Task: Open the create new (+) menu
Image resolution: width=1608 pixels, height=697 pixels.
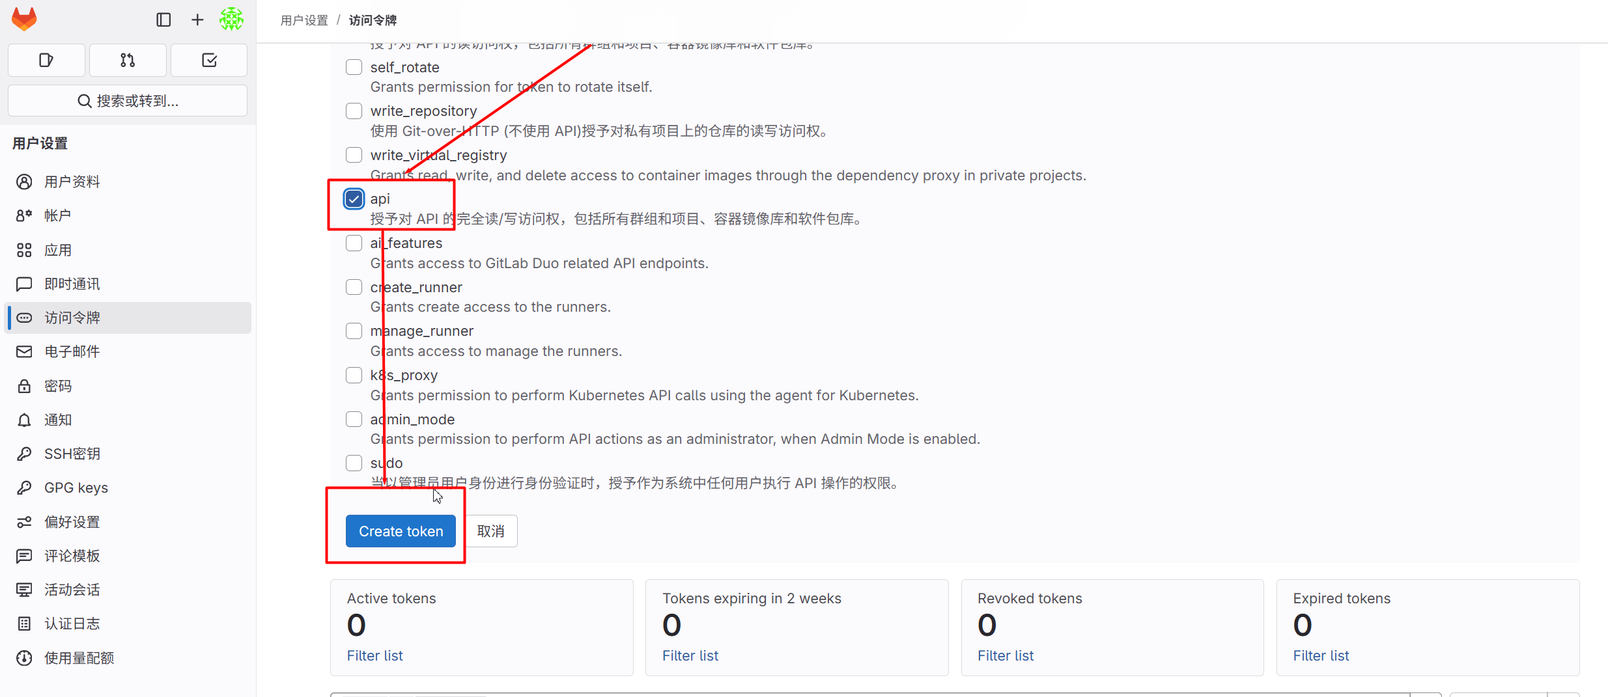Action: click(x=196, y=20)
